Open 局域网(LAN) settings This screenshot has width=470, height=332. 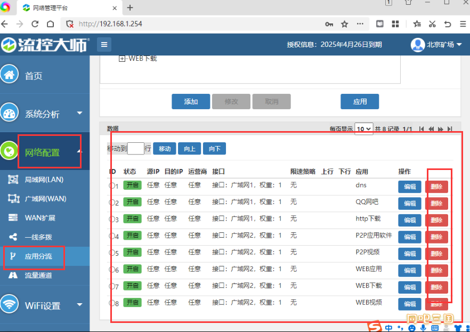tap(45, 180)
